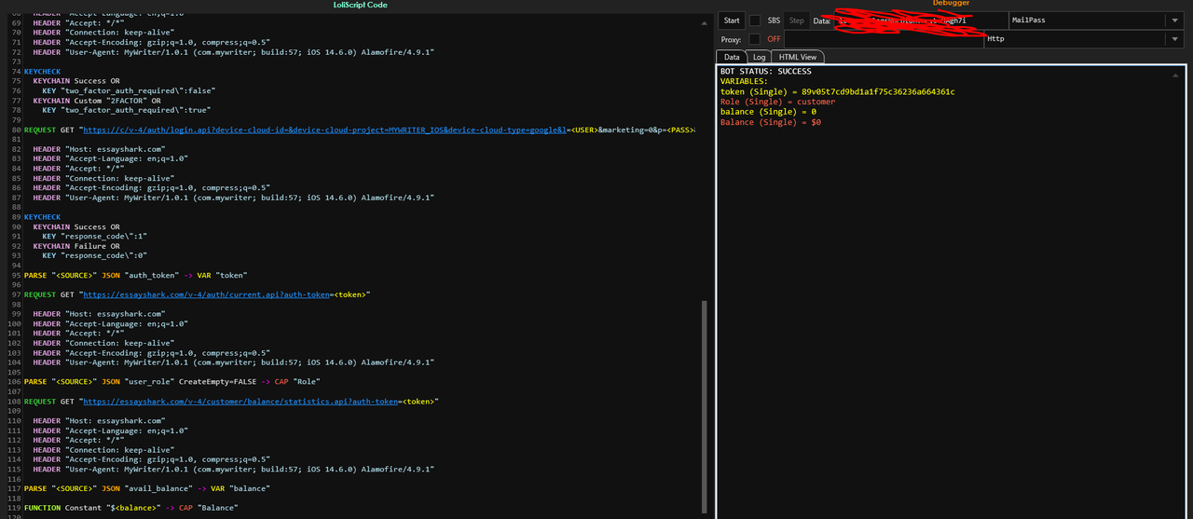Click the KEYCHECK keyword on line 89

[42, 217]
